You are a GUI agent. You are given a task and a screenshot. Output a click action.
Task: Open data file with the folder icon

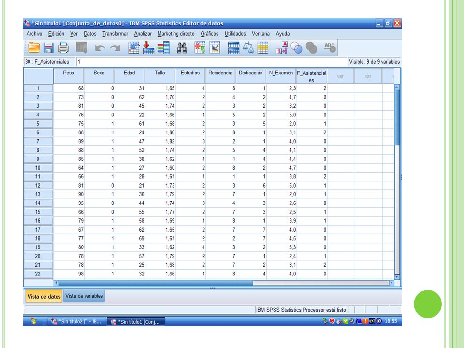[x=34, y=48]
